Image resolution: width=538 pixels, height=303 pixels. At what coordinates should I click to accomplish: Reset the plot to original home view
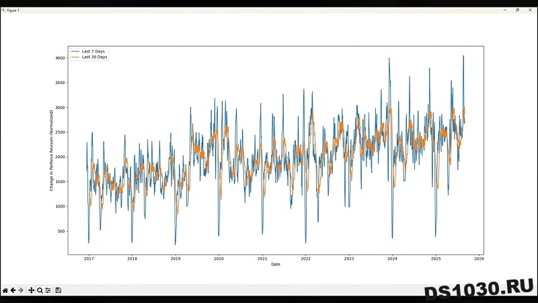[5, 290]
